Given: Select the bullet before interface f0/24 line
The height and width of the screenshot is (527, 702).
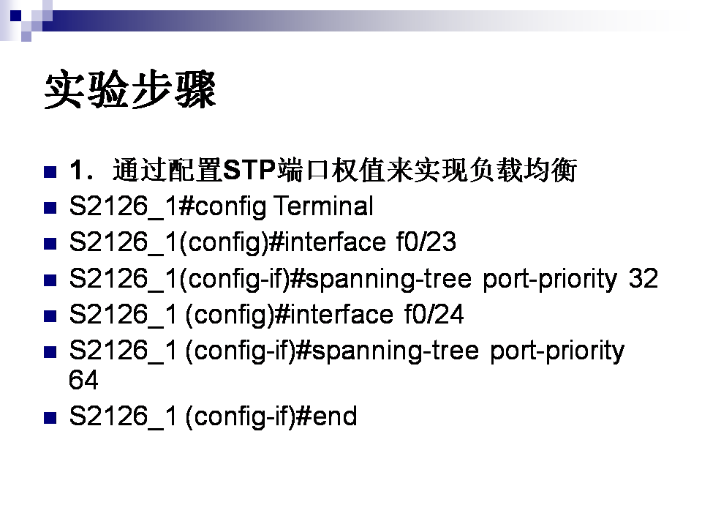Looking at the screenshot, I should (x=50, y=316).
